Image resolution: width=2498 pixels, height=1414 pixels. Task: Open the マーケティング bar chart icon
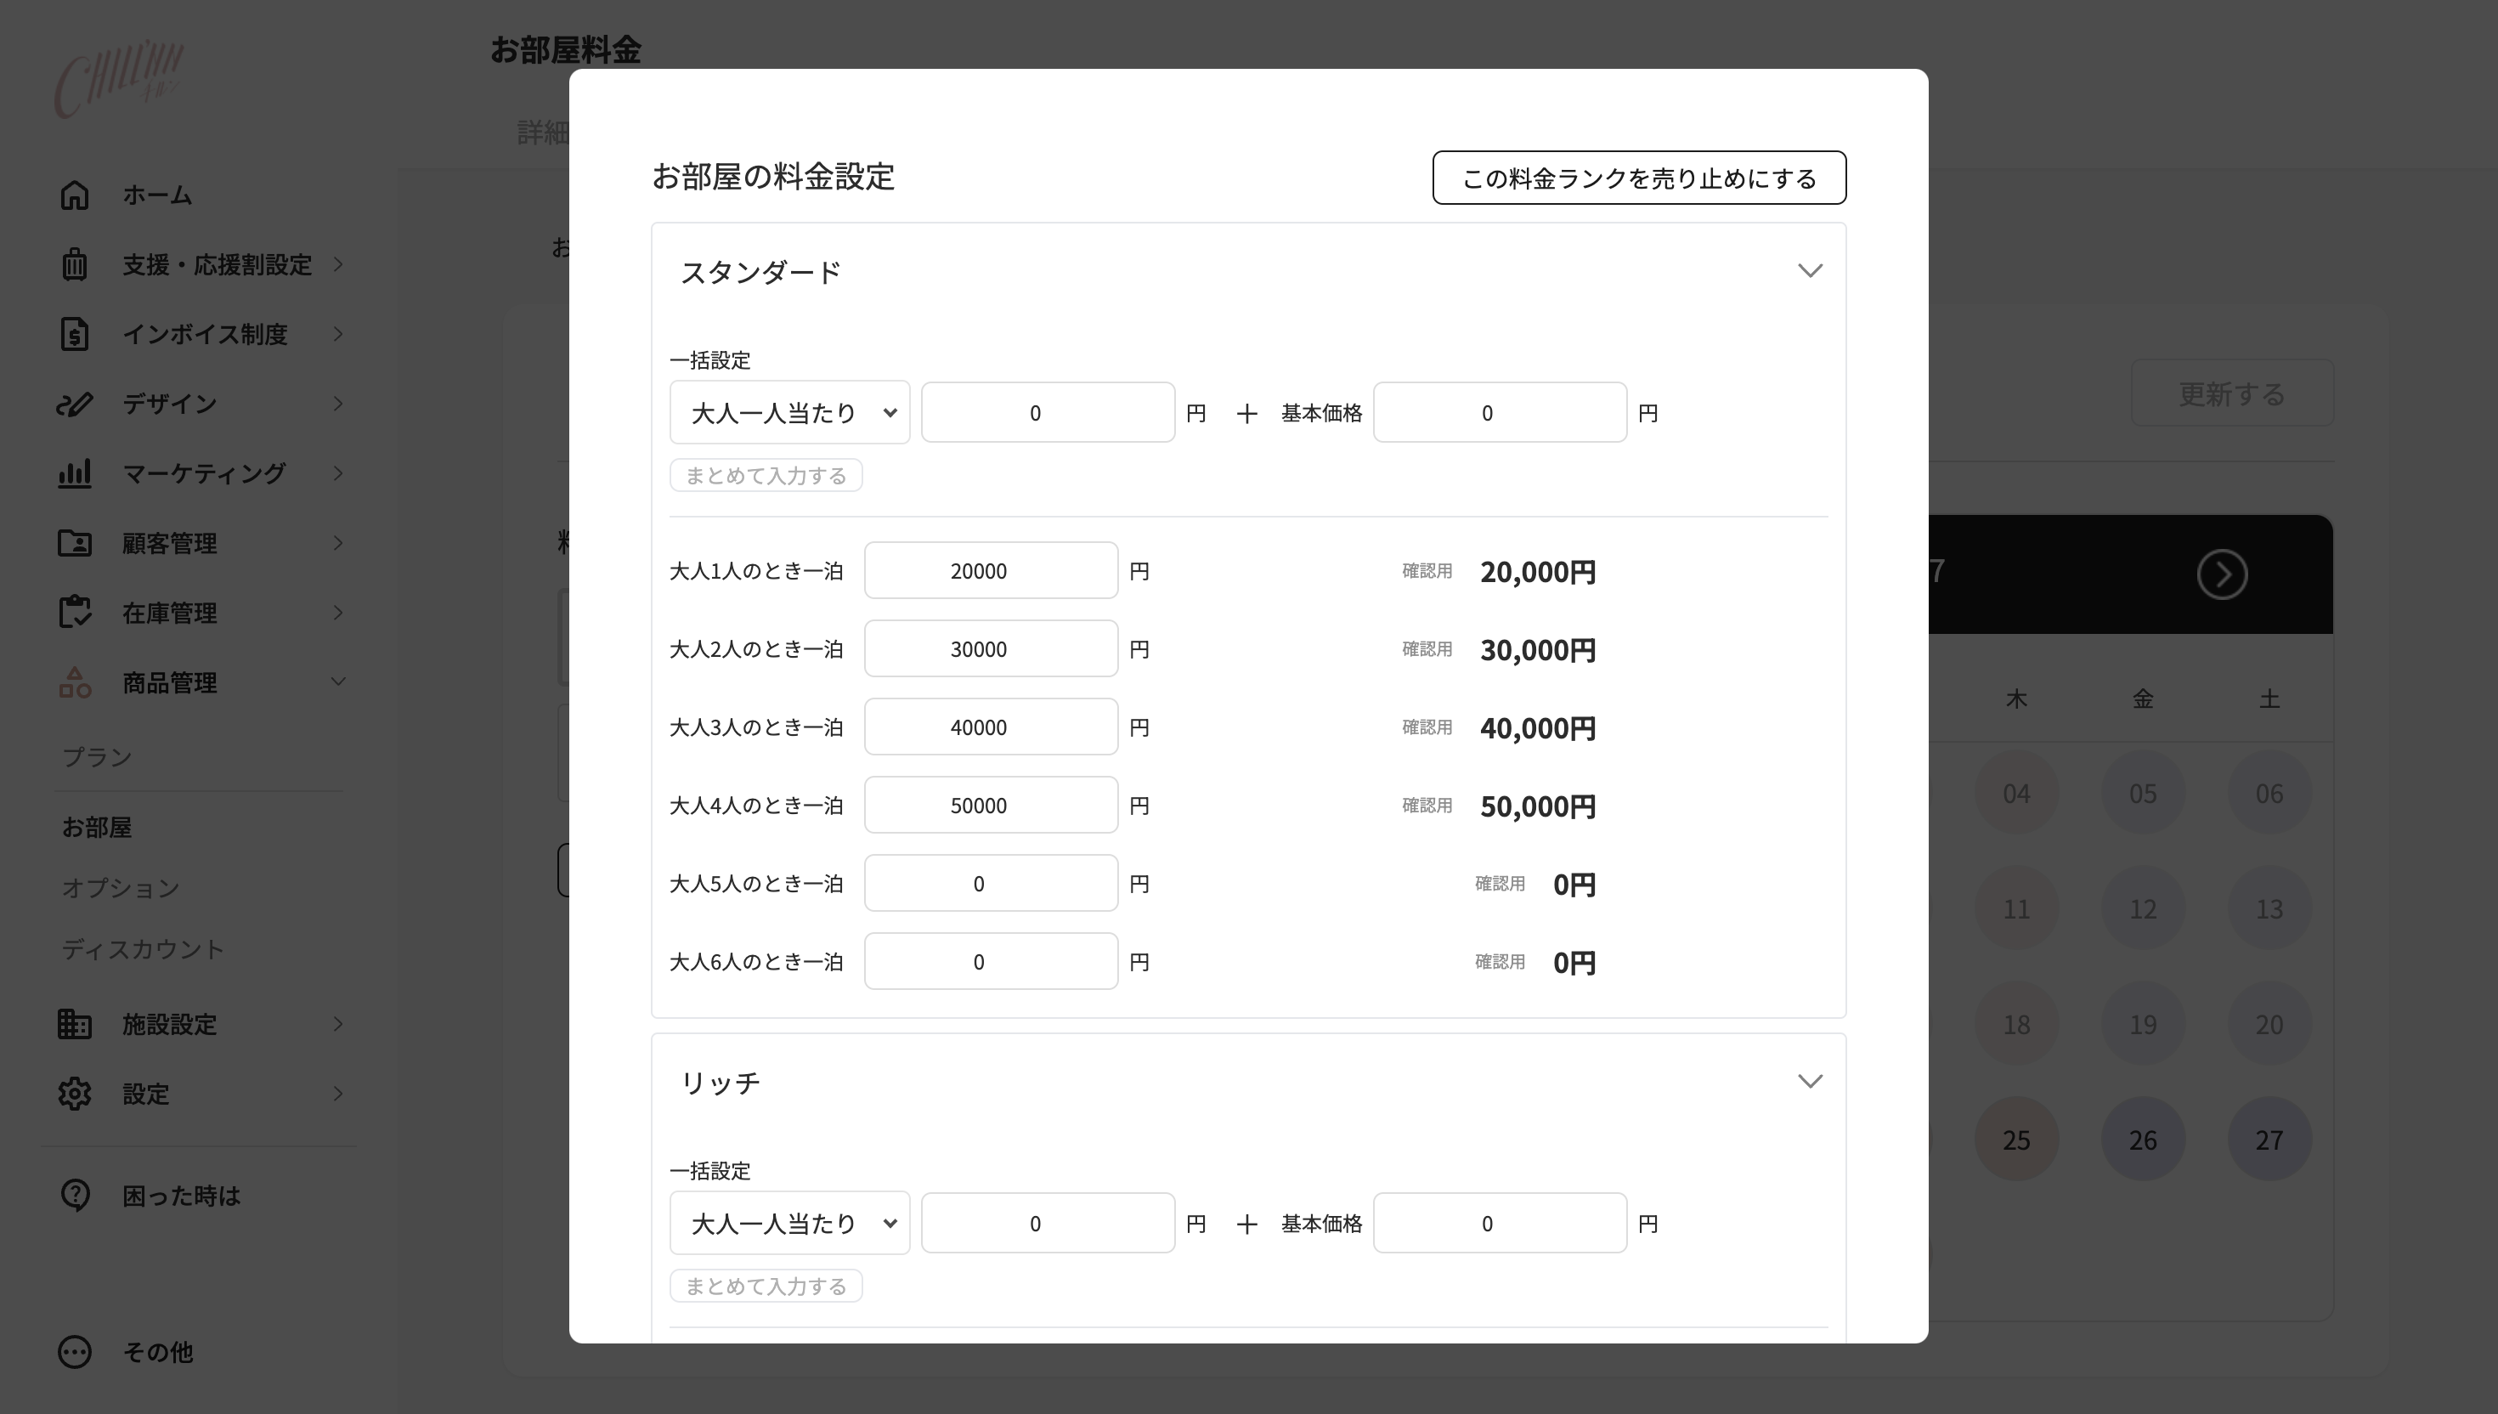(76, 473)
